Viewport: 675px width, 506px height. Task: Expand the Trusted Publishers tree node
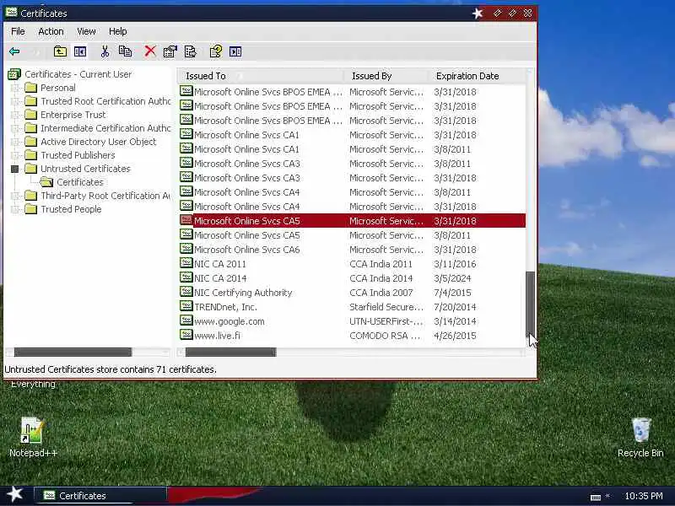15,155
